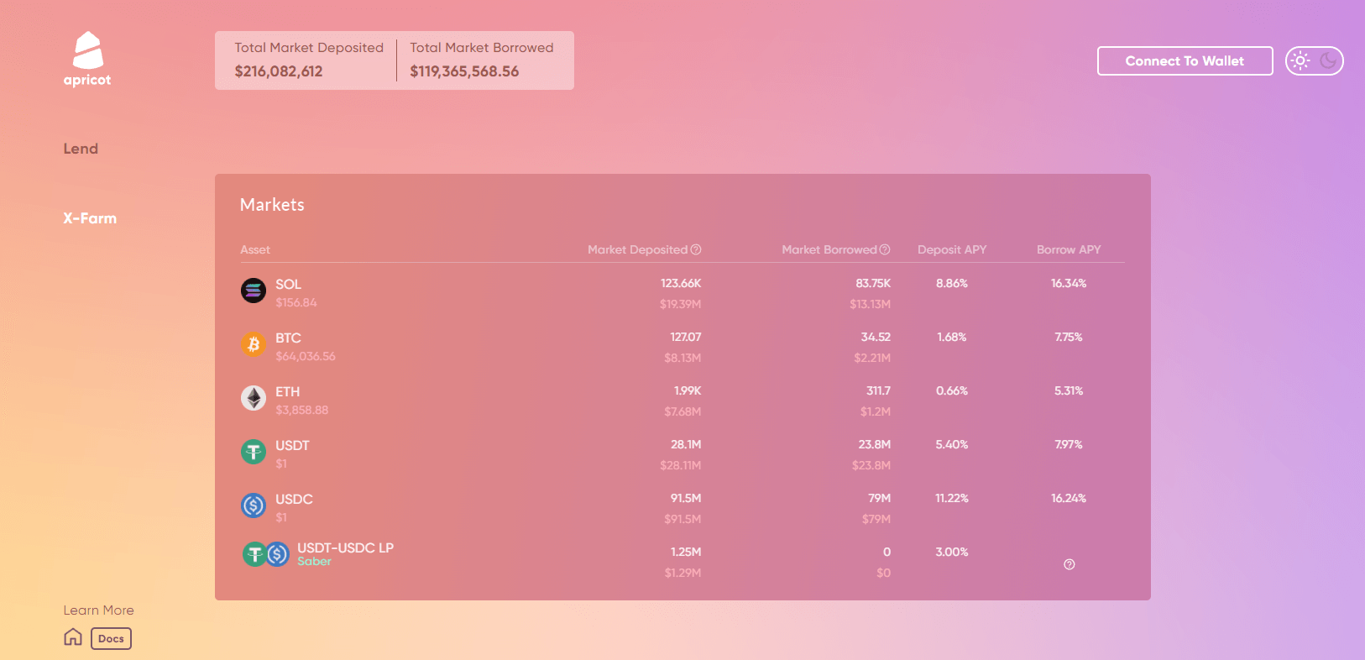Viewport: 1365px width, 660px height.
Task: Select the USDC market row name
Action: coord(294,499)
